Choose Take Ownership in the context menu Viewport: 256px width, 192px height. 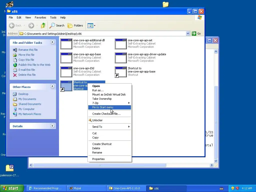(x=109, y=99)
